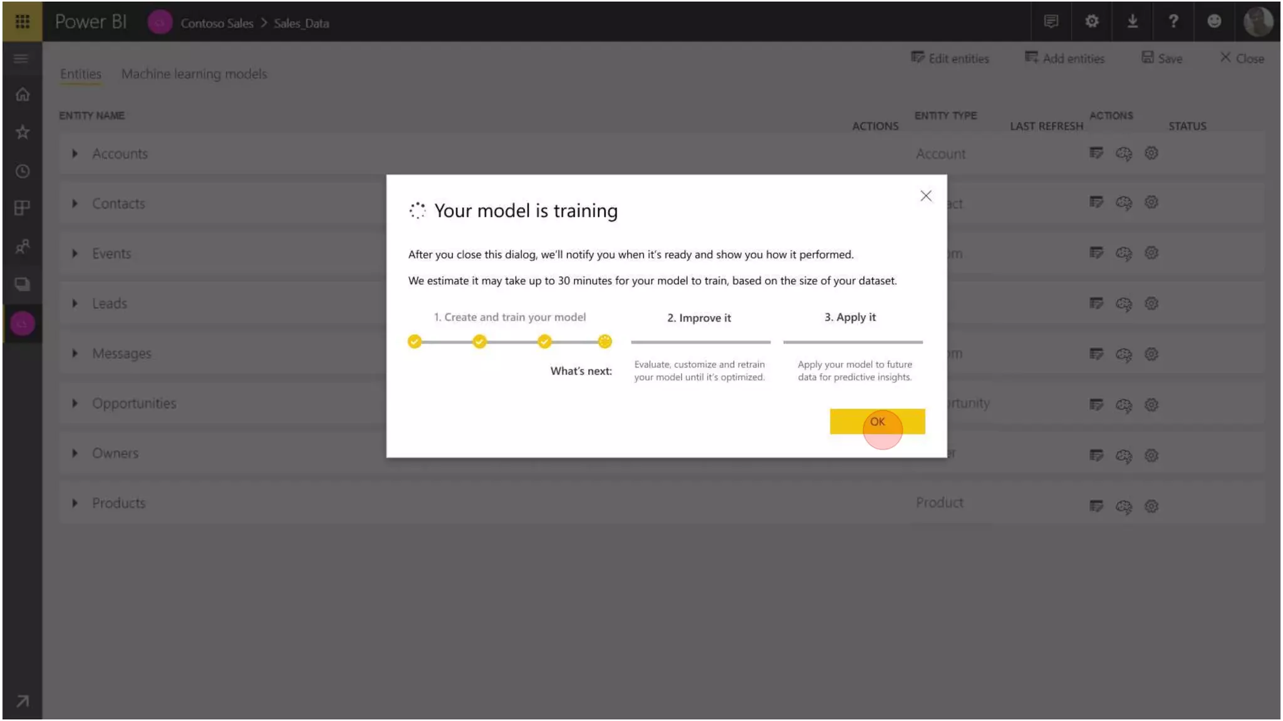Click Contoso Sales breadcrumb link
Image resolution: width=1283 pixels, height=721 pixels.
click(x=217, y=23)
